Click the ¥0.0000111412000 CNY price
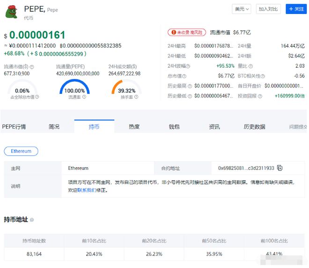 [32, 46]
